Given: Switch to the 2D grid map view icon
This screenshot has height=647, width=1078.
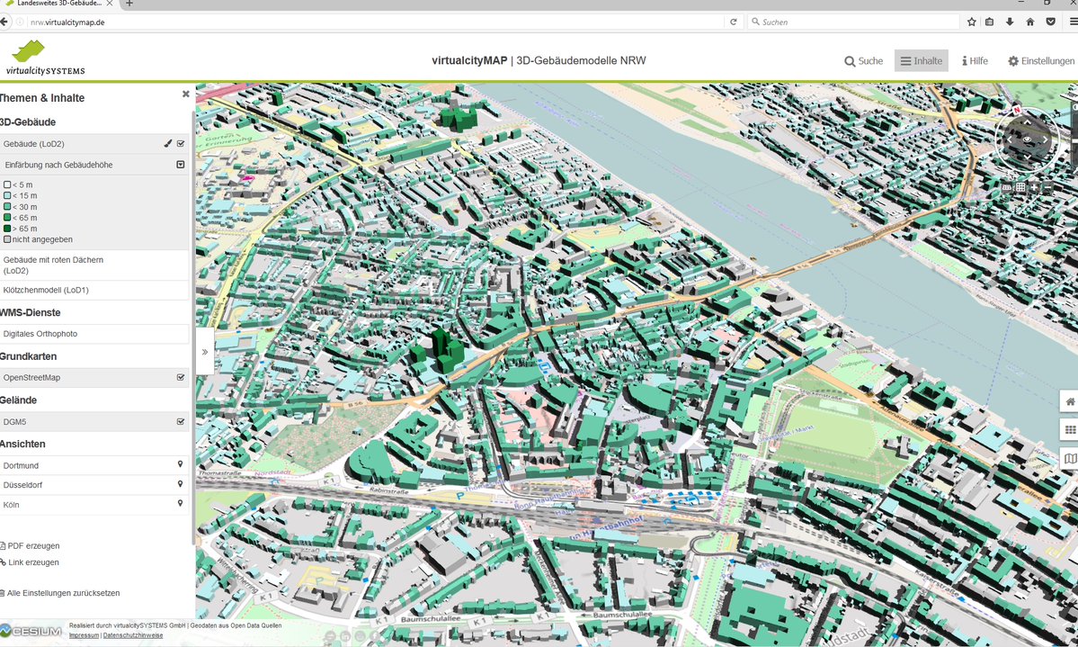Looking at the screenshot, I should pos(1021,187).
